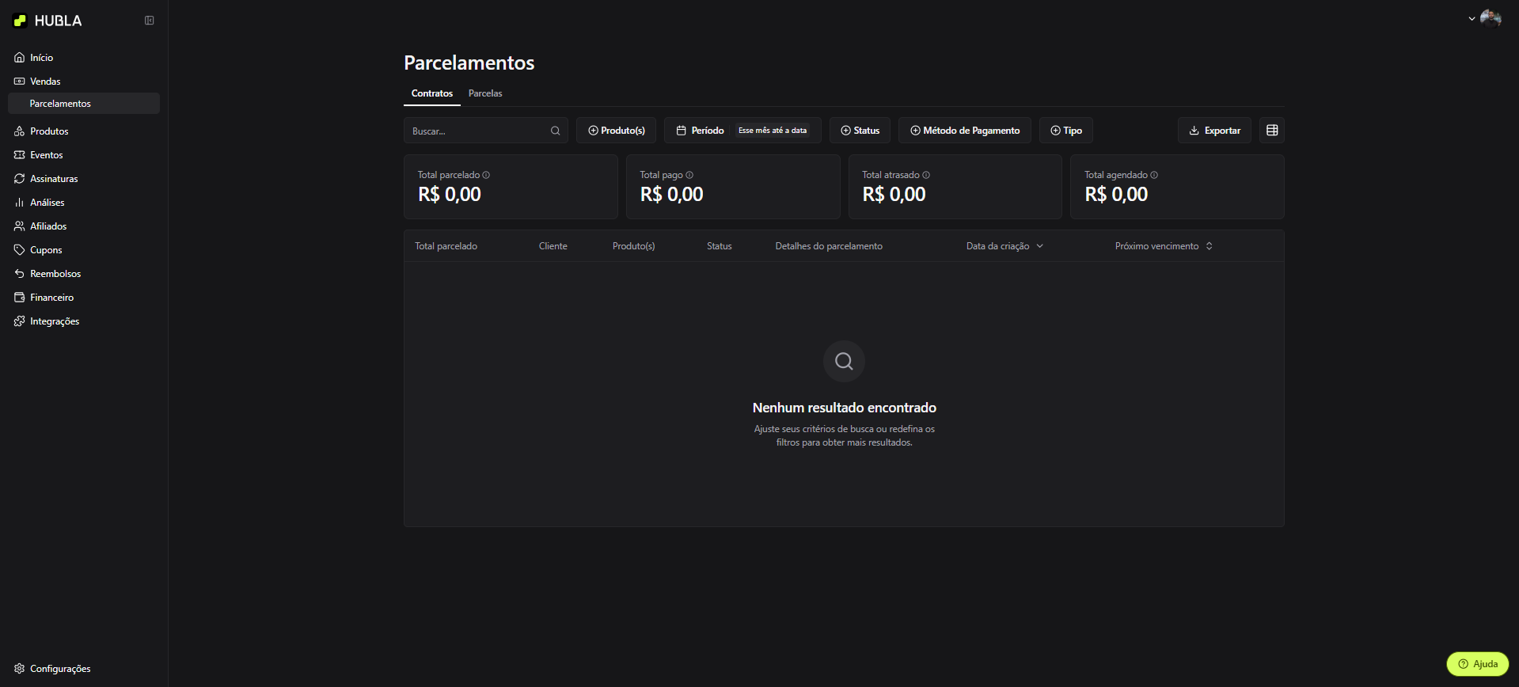Viewport: 1519px width, 687px height.
Task: Expand the Status filter
Action: pos(860,131)
